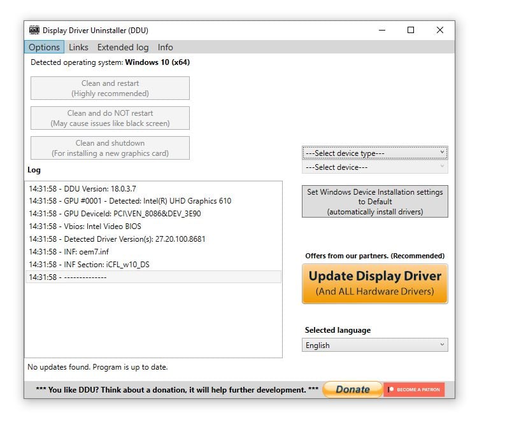
Task: Select the GPU DeviceId PCI\VEN_8086 log line
Action: click(x=153, y=214)
